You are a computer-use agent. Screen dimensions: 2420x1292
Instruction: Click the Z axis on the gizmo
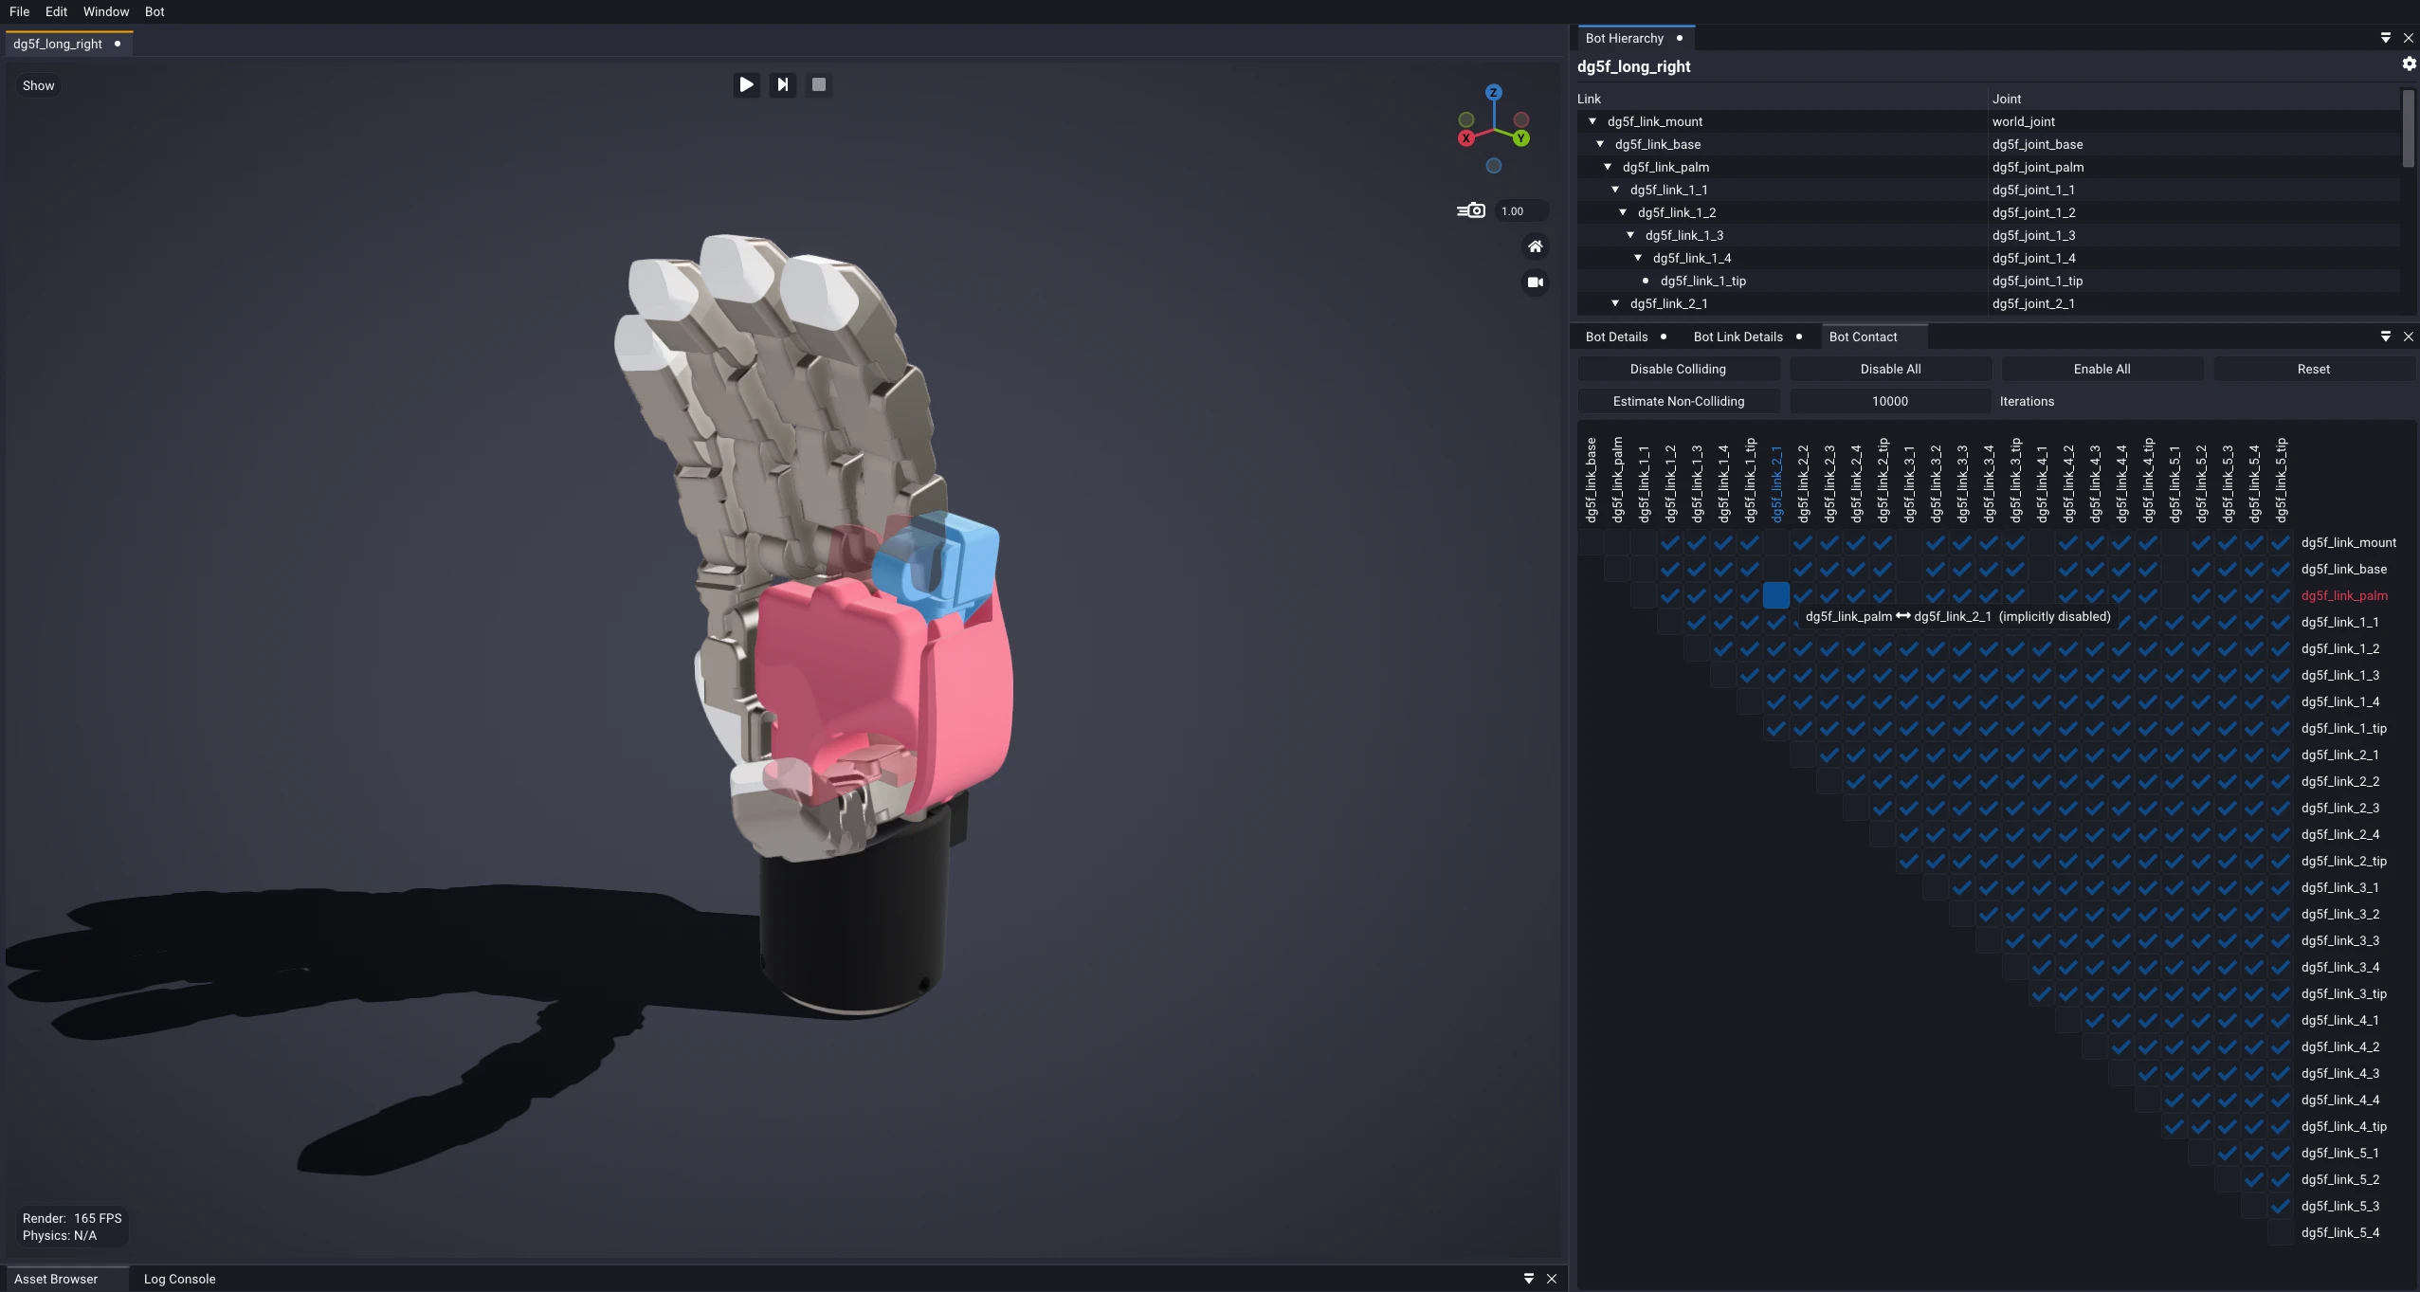[x=1494, y=92]
